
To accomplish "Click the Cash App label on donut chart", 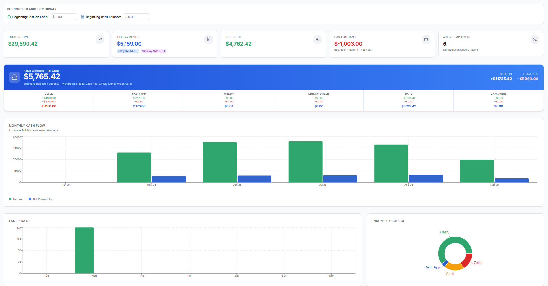I will 432,267.
